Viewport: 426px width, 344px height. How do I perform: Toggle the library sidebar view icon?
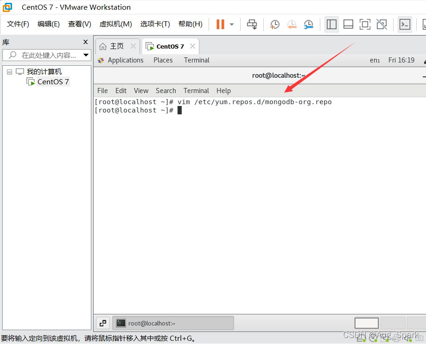click(x=331, y=25)
